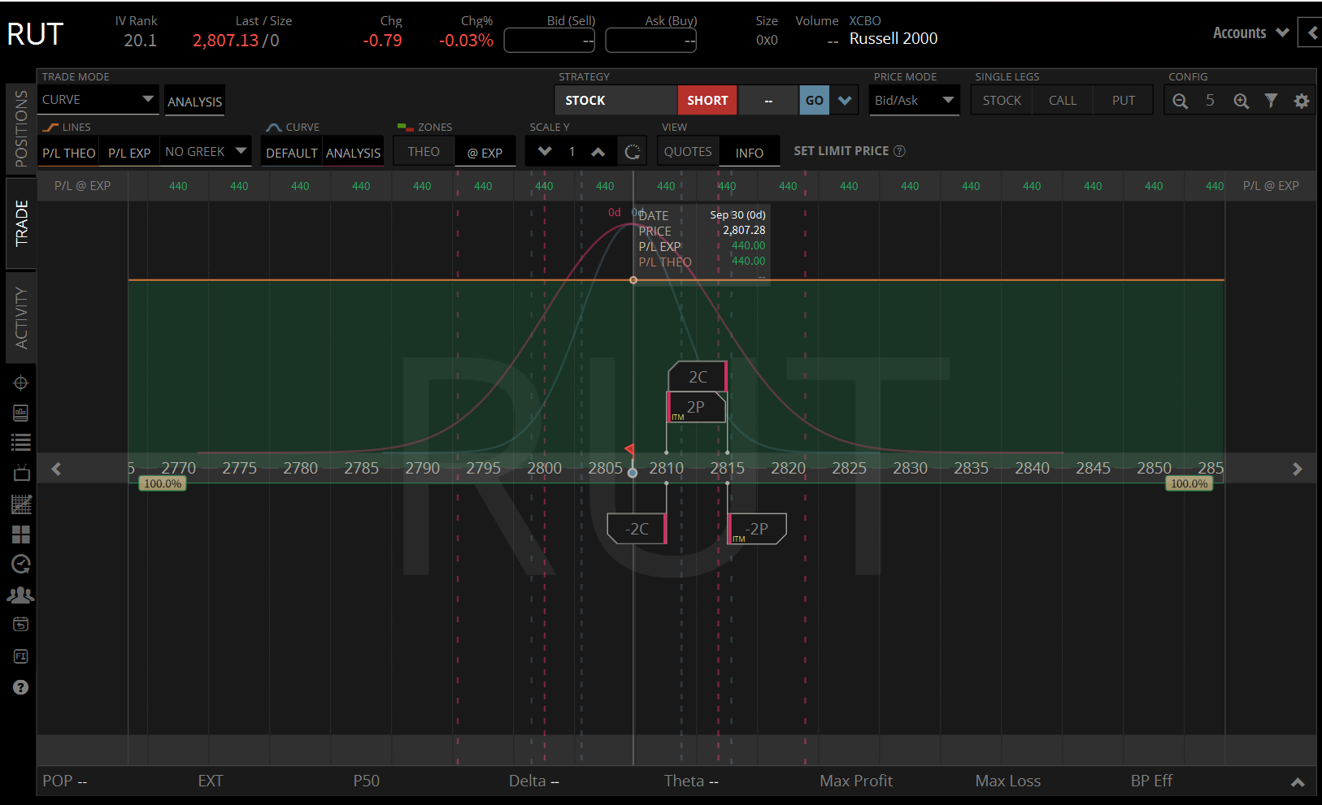Toggle the P/L THEO line
1322x805 pixels.
pos(69,153)
